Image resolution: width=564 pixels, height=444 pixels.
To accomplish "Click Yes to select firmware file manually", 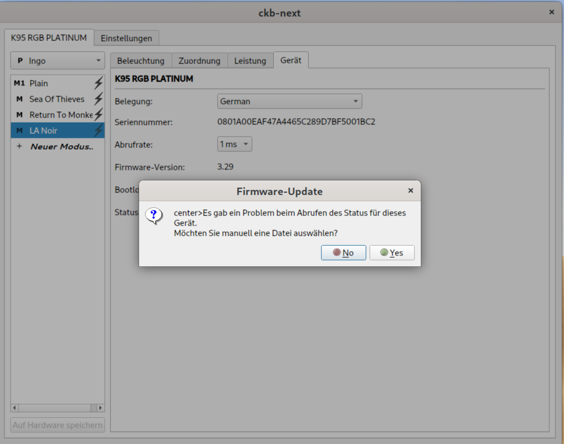I will 392,253.
